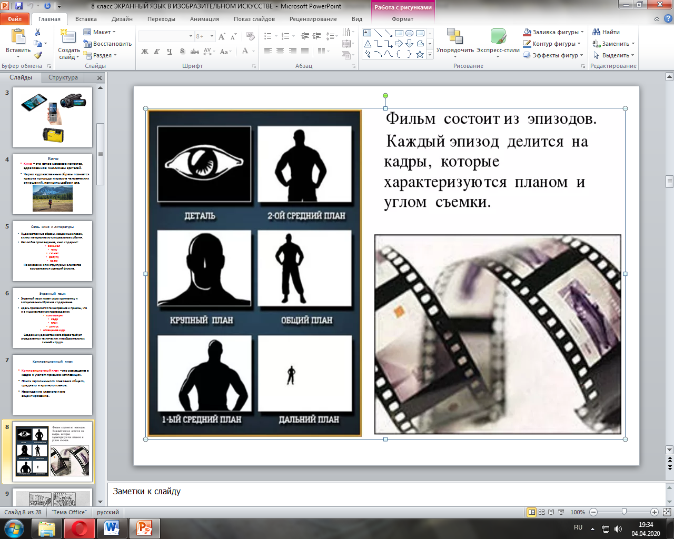
Task: Toggle italic (К) formatting
Action: point(157,52)
